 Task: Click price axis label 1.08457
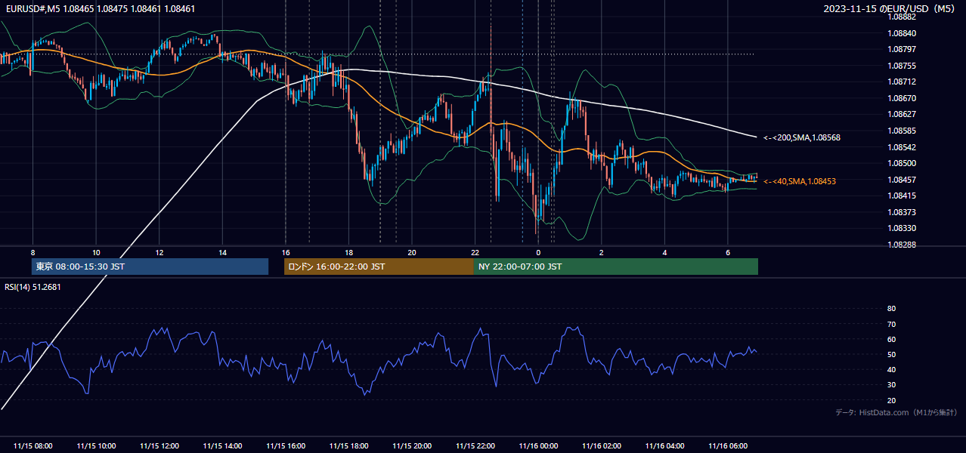902,179
